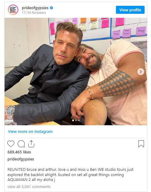
Task: Click the View profile button
Action: click(130, 10)
